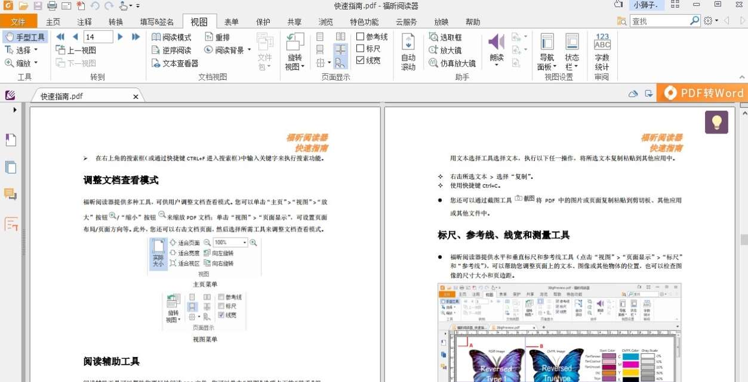Activate 仿真放大镜 loupe tool
The width and height of the screenshot is (748, 382).
tap(453, 63)
